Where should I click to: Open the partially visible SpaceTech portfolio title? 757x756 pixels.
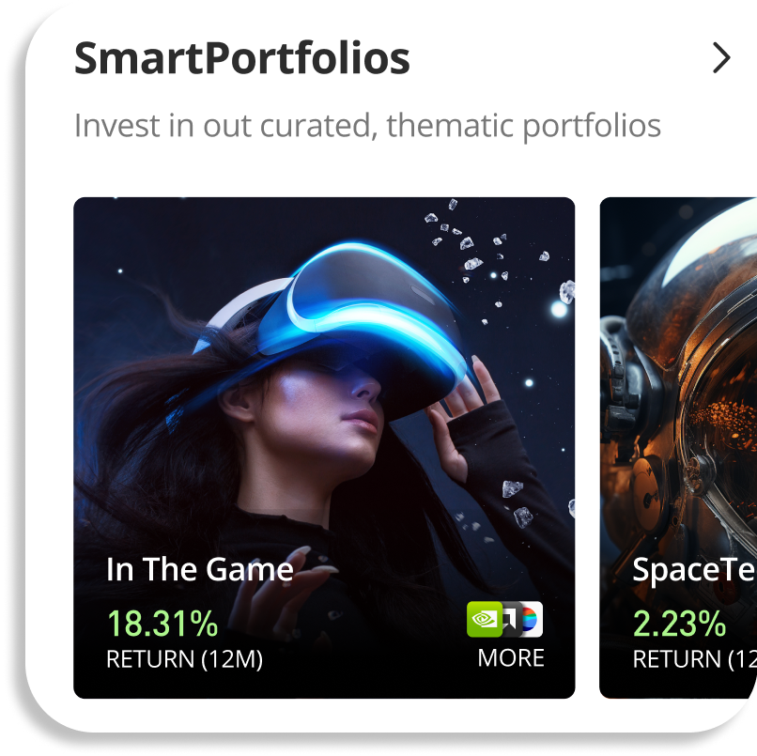pos(694,570)
